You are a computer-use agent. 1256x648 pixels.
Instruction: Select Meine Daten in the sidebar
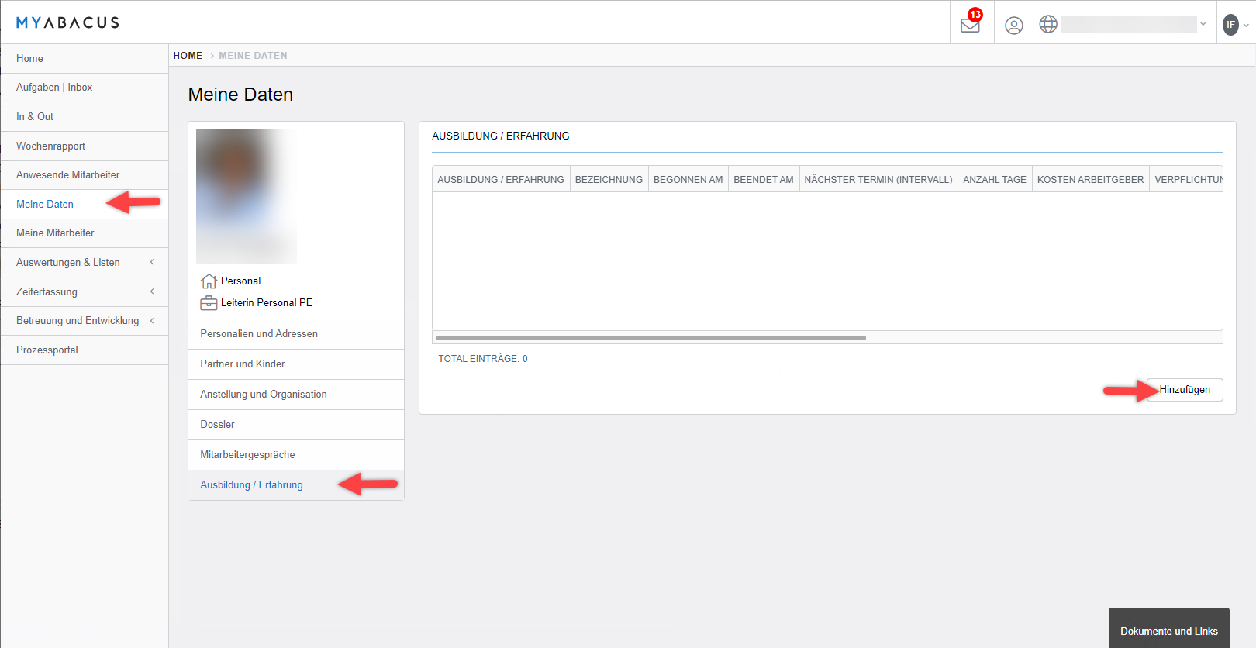point(85,204)
